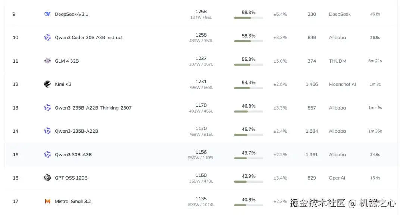Click the GLM 4 32B model icon
The image size is (403, 215).
pyautogui.click(x=47, y=61)
